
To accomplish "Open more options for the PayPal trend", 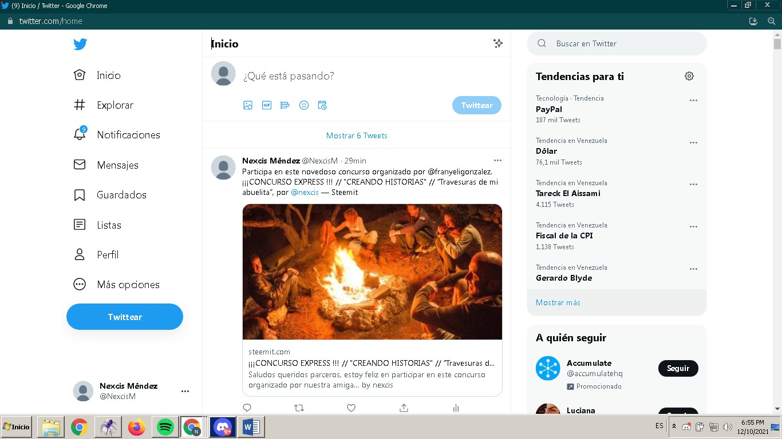I will 693,101.
